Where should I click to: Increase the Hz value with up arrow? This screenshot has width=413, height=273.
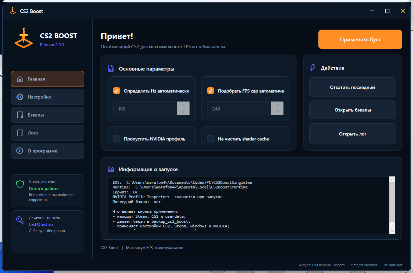pos(183,105)
